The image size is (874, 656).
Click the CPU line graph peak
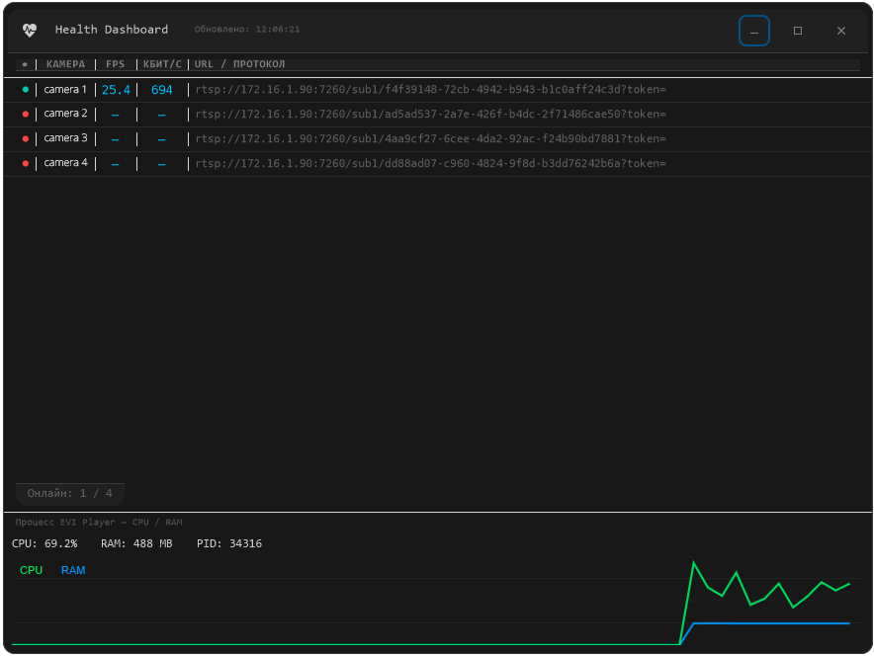(x=693, y=562)
